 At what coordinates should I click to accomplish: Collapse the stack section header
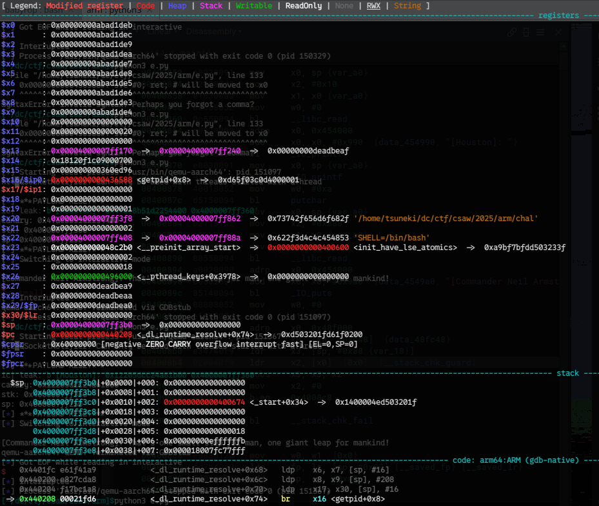pos(567,373)
